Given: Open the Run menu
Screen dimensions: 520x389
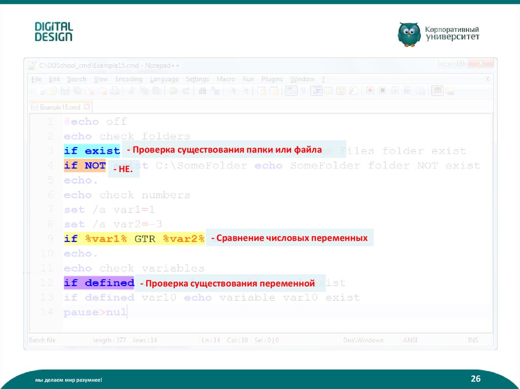Looking at the screenshot, I should click(x=248, y=79).
